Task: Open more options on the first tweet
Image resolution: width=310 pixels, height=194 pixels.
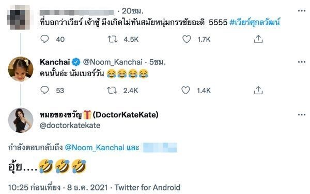Action: 302,11
